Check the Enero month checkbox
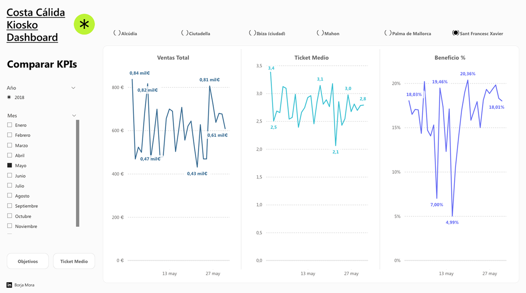The height and width of the screenshot is (293, 526). coord(10,125)
